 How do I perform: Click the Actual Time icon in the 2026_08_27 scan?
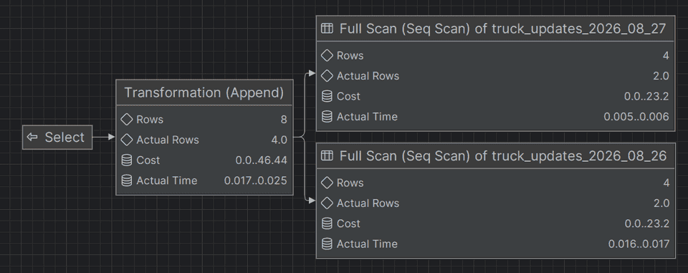click(x=327, y=116)
